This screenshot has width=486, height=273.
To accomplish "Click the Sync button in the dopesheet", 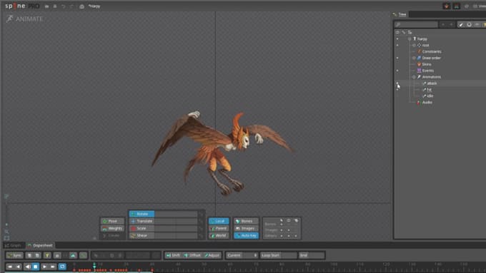I will [x=14, y=255].
